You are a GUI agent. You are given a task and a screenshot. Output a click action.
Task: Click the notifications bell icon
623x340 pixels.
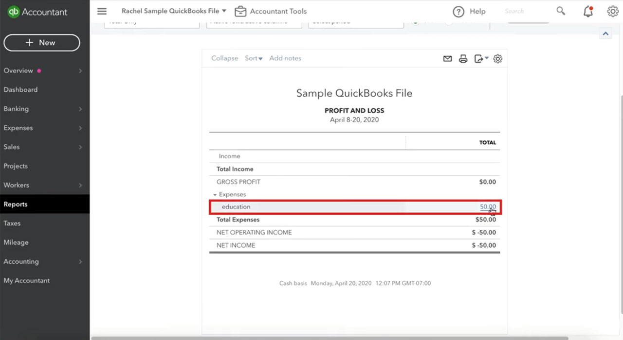tap(588, 11)
